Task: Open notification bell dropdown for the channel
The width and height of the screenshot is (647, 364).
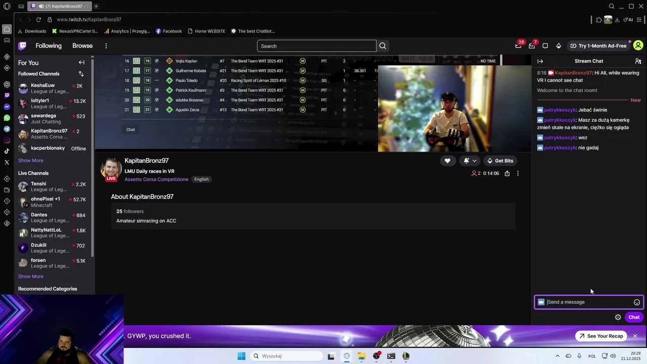Action: [470, 161]
